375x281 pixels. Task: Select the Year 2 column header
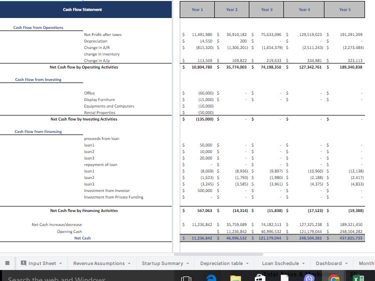point(232,9)
